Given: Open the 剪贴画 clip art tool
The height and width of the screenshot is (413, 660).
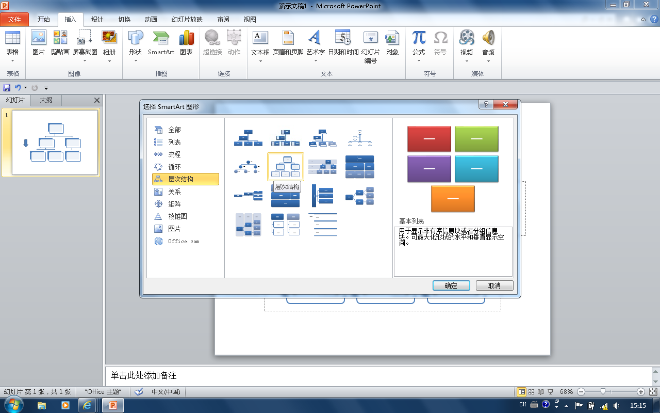Looking at the screenshot, I should click(60, 43).
